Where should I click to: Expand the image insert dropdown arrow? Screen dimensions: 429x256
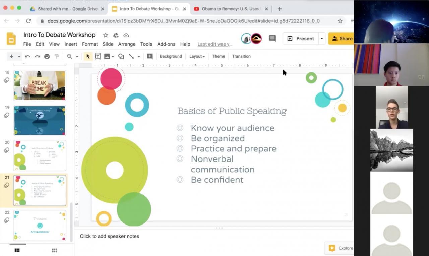(113, 56)
